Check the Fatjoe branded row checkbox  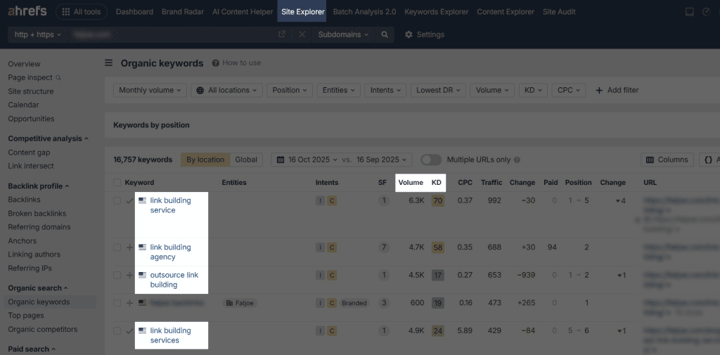(x=117, y=303)
